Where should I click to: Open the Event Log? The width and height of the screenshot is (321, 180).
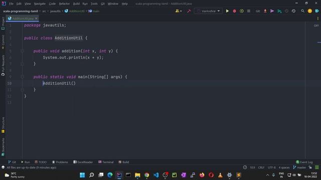pyautogui.click(x=304, y=162)
